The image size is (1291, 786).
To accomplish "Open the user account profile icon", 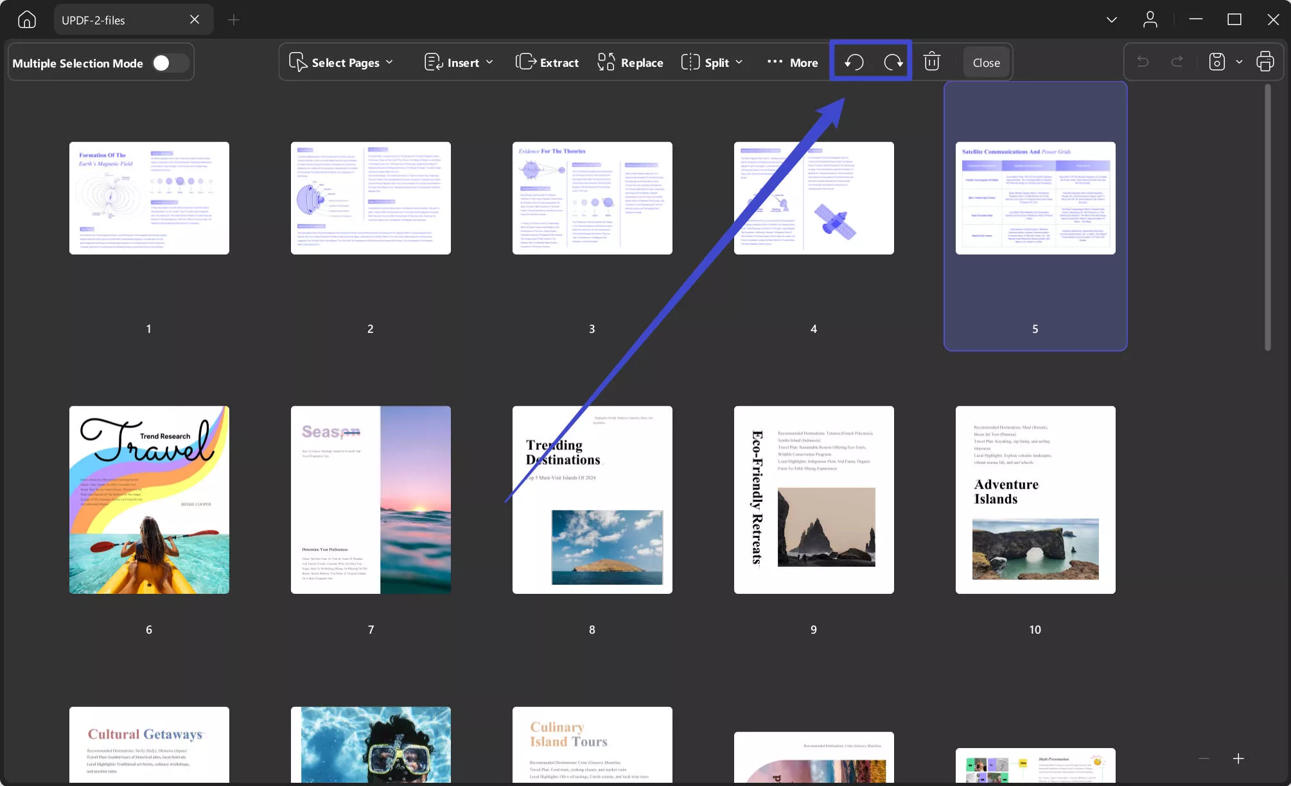I will coord(1150,20).
